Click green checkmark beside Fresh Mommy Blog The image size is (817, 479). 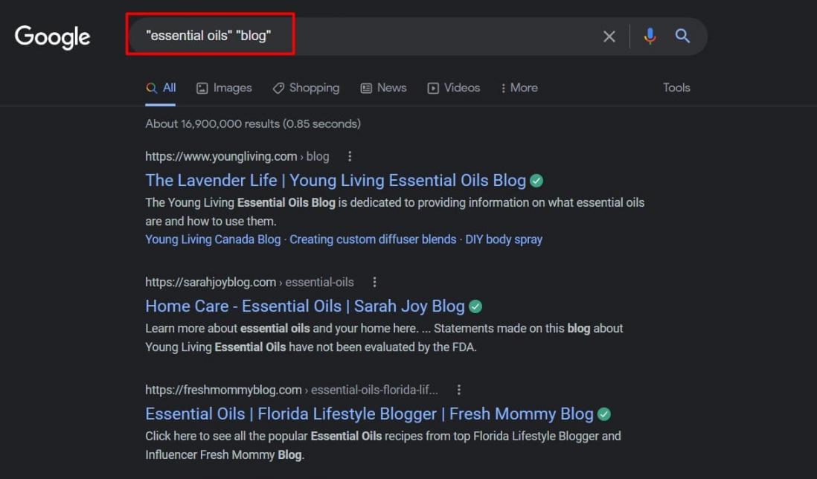click(x=604, y=414)
